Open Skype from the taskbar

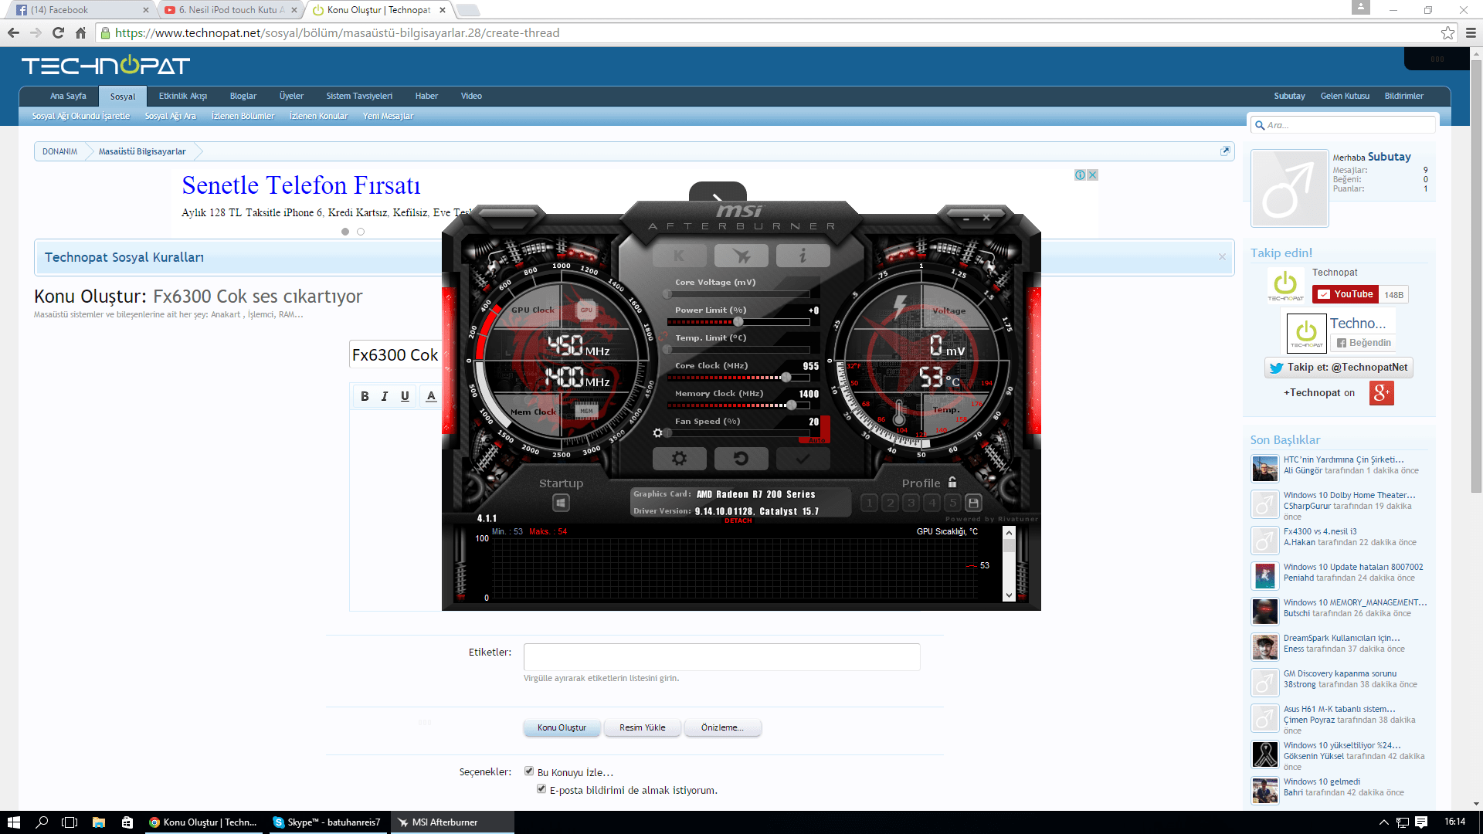[327, 822]
